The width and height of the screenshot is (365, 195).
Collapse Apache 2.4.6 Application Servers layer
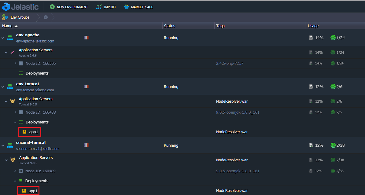6,53
